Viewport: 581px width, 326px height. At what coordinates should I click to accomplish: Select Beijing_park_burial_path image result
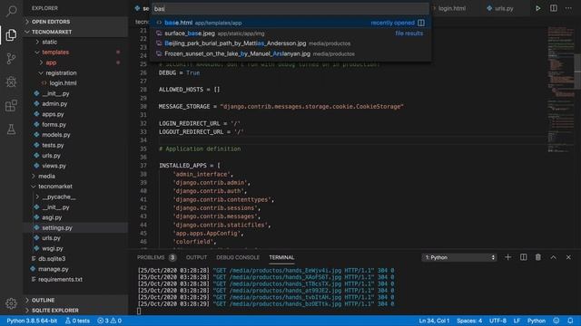click(x=290, y=43)
